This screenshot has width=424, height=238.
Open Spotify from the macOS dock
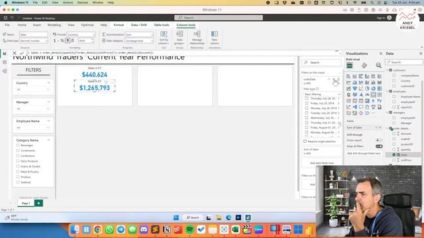pyautogui.click(x=189, y=229)
